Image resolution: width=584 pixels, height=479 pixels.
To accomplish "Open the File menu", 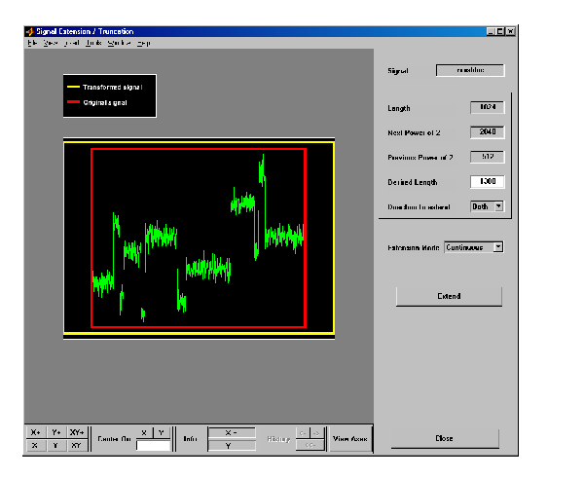I will tap(32, 43).
